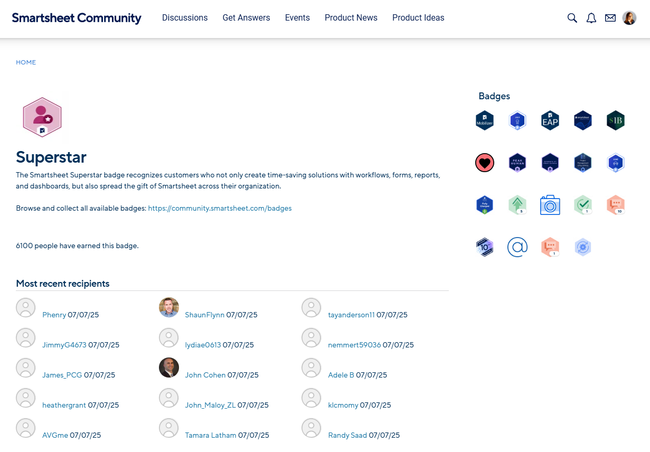
Task: Open the $1B badge
Action: (x=616, y=120)
